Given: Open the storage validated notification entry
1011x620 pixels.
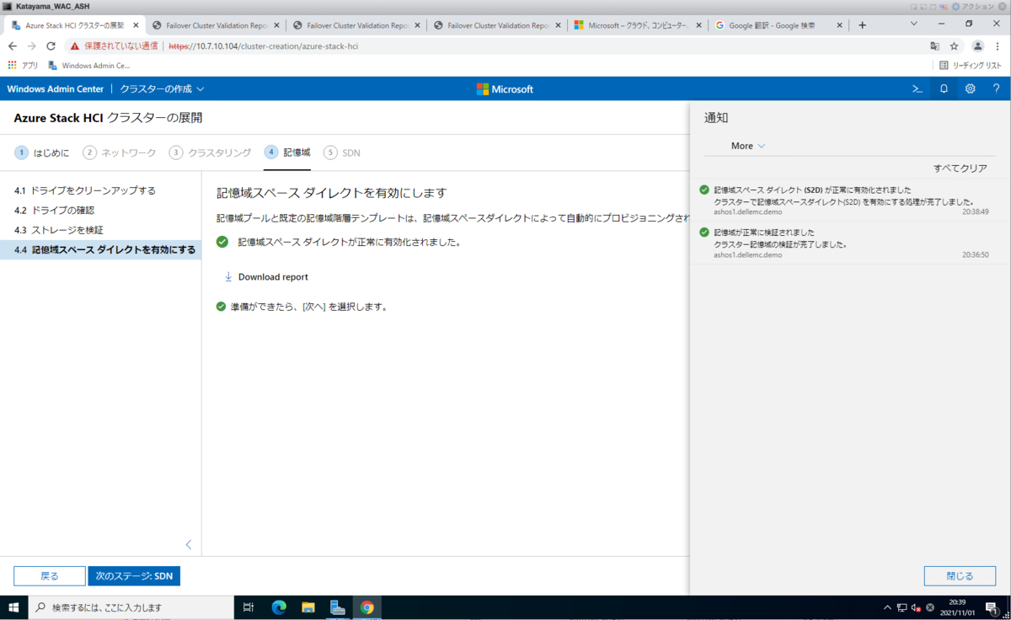Looking at the screenshot, I should coord(849,243).
